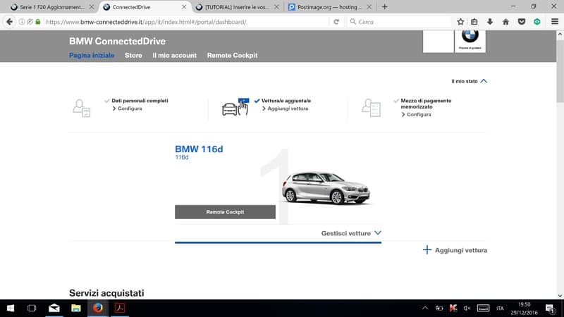Open the bookmarks list icon
Image resolution: width=564 pixels, height=317 pixels.
[x=474, y=22]
